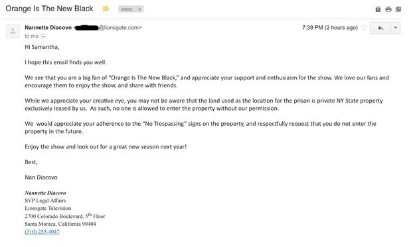This screenshot has height=247, width=415.
Task: Click the 7:39 PM timestamp
Action: click(x=330, y=27)
